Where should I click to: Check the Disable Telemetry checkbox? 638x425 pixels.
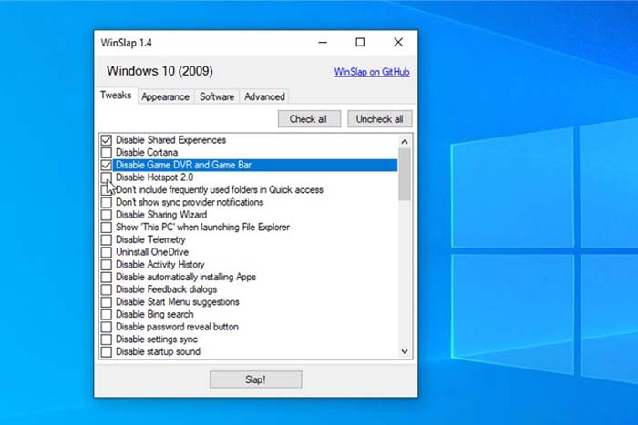pos(107,239)
